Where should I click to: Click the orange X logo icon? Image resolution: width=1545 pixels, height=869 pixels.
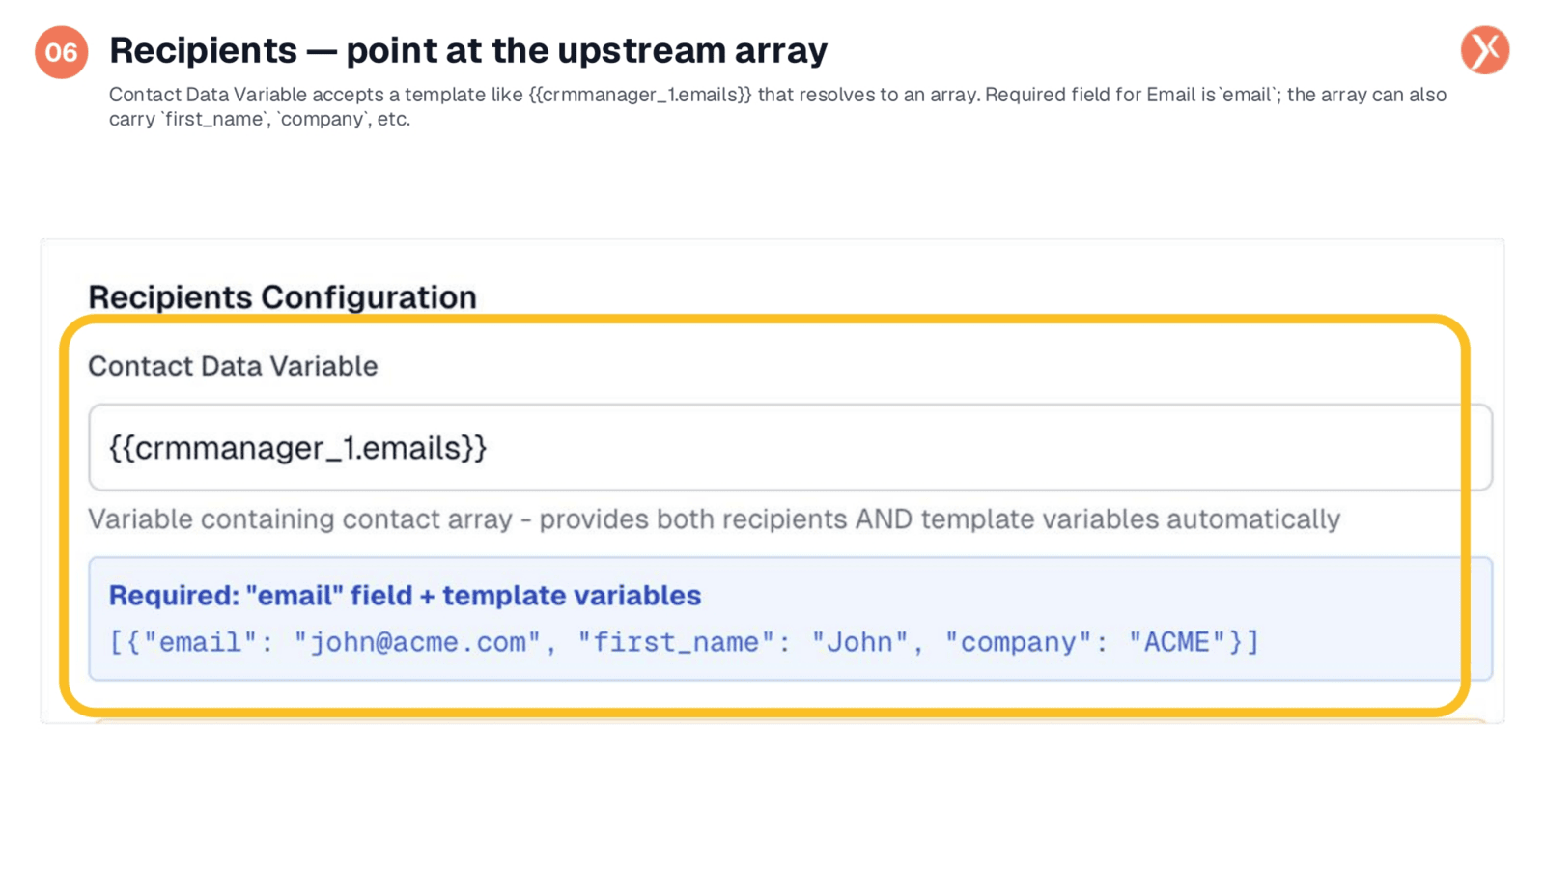click(x=1485, y=50)
